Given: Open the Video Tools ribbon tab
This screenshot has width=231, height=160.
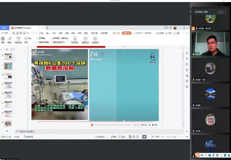Looking at the screenshot, I should 127,33.
